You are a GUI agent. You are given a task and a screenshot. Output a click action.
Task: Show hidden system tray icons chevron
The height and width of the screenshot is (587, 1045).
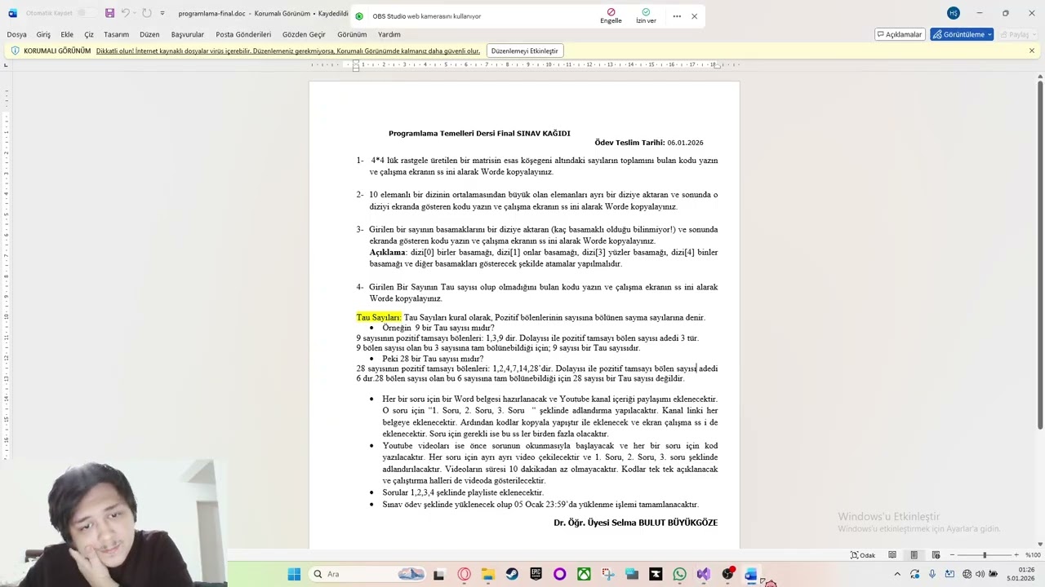[x=897, y=574]
